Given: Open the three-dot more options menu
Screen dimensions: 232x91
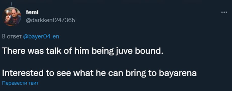Looking at the screenshot, I should (x=224, y=12).
